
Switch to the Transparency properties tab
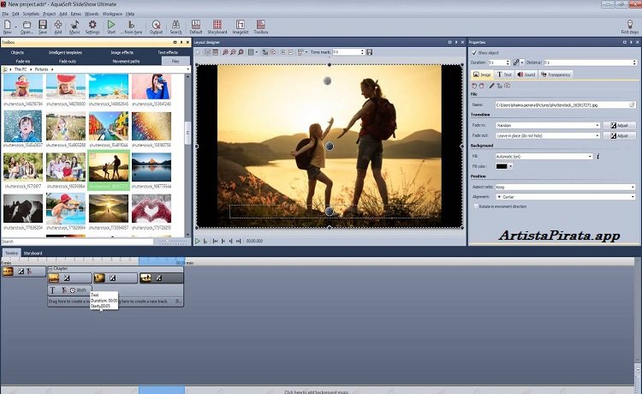point(556,75)
